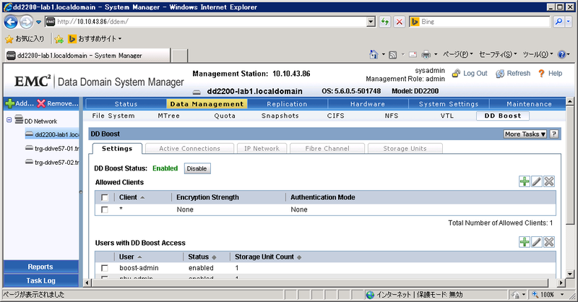The height and width of the screenshot is (302, 578).
Task: Open recent pages dropdown arrow
Action: (38, 22)
